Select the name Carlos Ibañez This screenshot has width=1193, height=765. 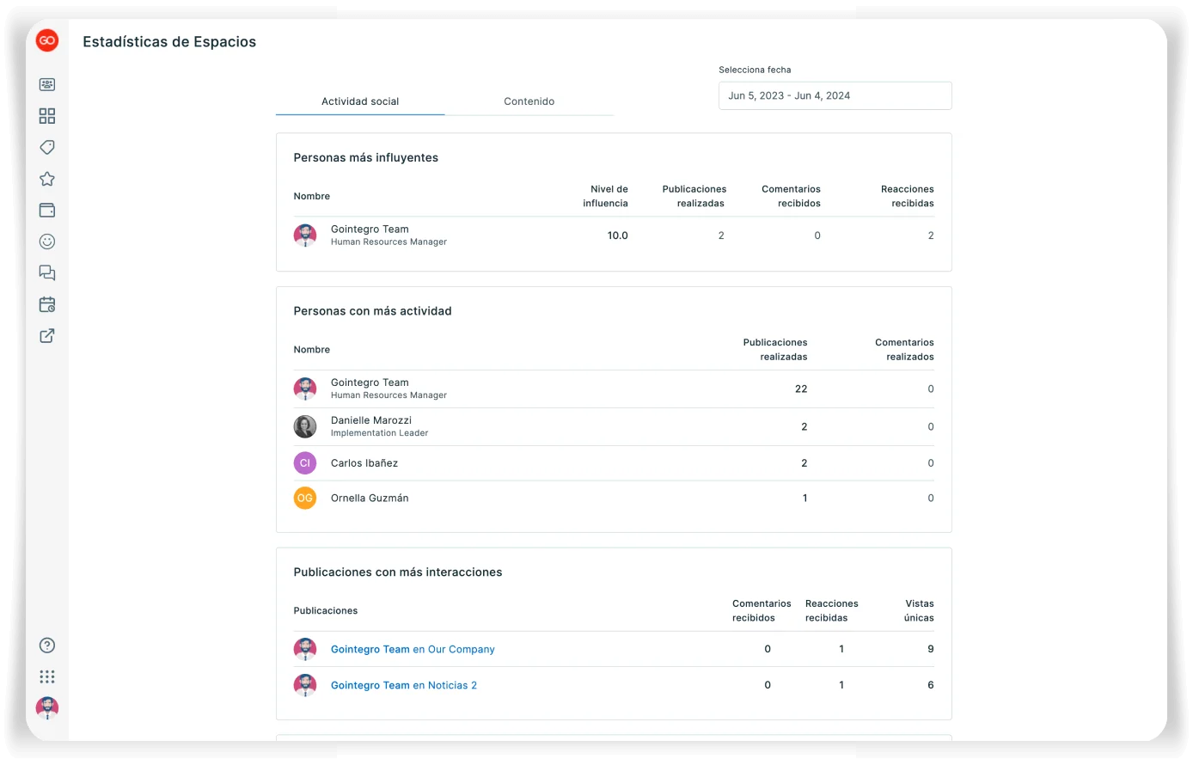point(364,463)
